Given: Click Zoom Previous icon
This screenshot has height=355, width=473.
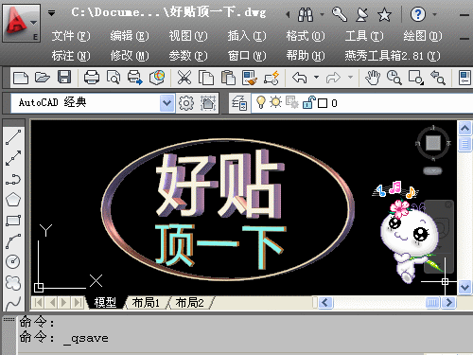Looking at the screenshot, I should pyautogui.click(x=438, y=78).
